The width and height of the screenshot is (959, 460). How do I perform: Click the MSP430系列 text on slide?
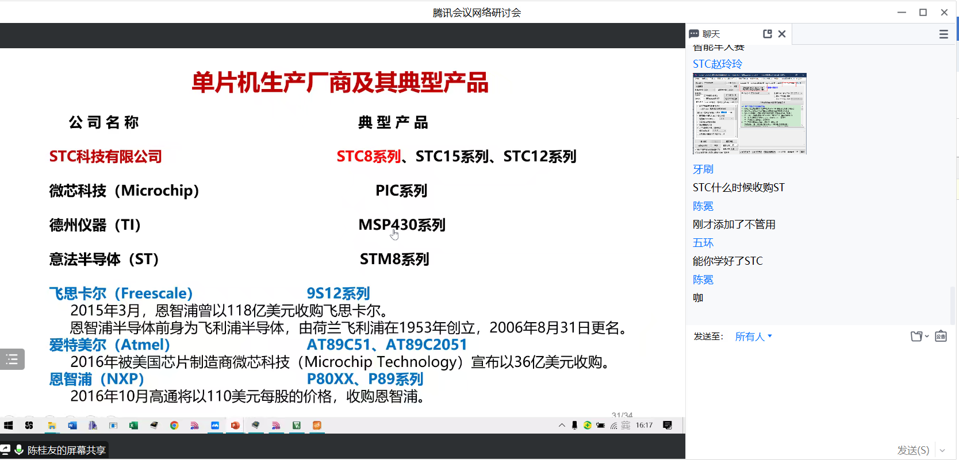click(402, 225)
